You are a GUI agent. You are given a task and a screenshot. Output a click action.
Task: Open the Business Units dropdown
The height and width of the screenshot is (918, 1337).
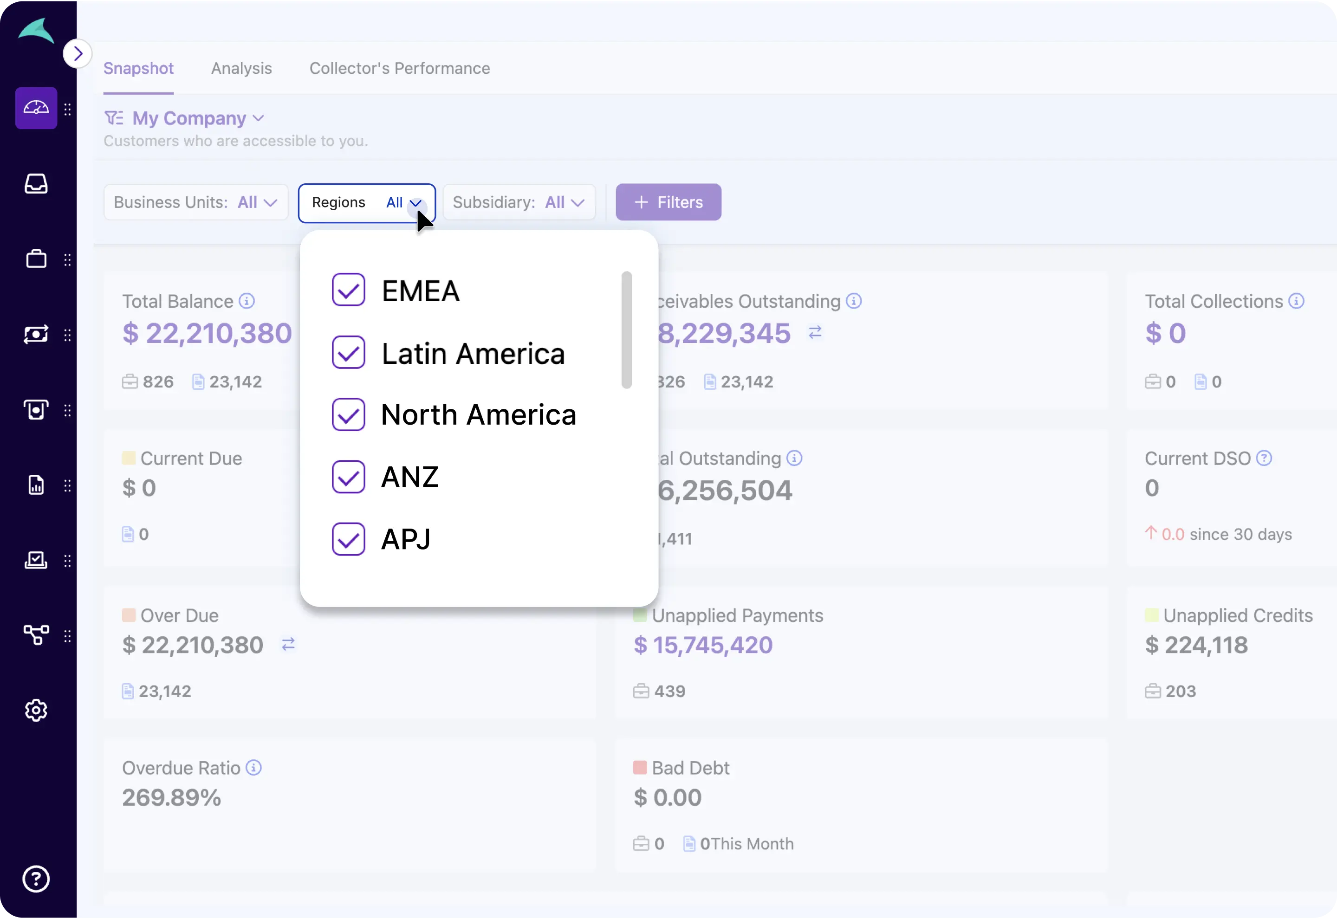click(x=195, y=202)
